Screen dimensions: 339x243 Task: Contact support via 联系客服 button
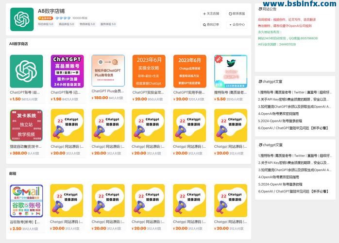[237, 14]
